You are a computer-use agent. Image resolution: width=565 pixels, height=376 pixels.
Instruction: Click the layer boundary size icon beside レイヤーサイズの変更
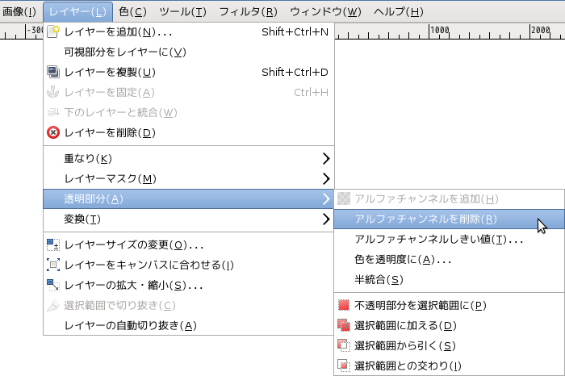coord(53,244)
